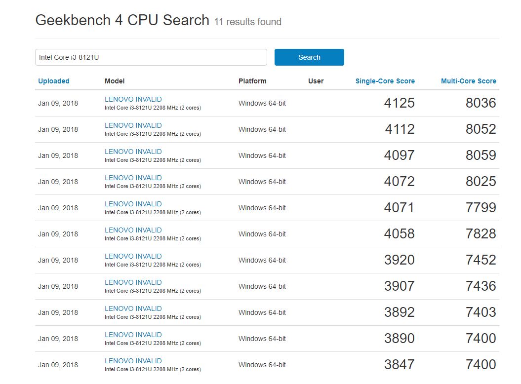Screen dimensions: 521x384
Task: Open the LENOVO INVALID result scoring 4125
Action: (x=133, y=99)
